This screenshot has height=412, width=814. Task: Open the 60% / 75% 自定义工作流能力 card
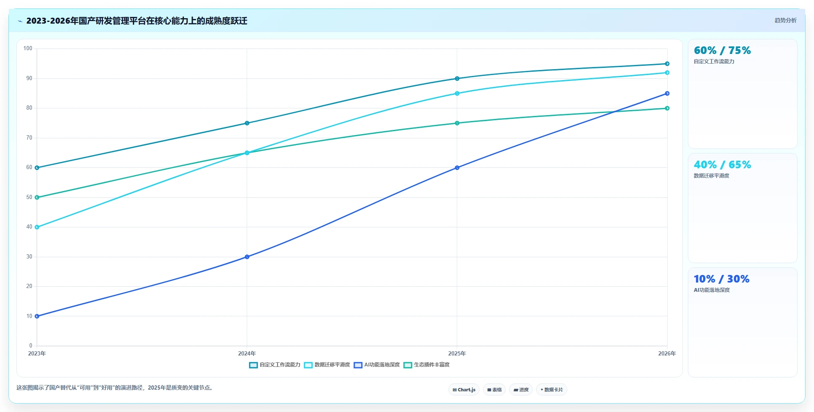[x=742, y=94]
